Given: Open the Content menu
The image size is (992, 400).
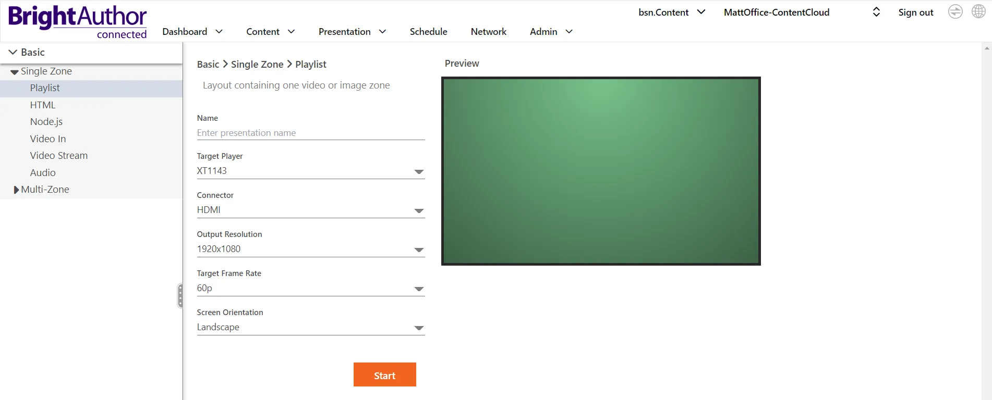Looking at the screenshot, I should tap(270, 32).
